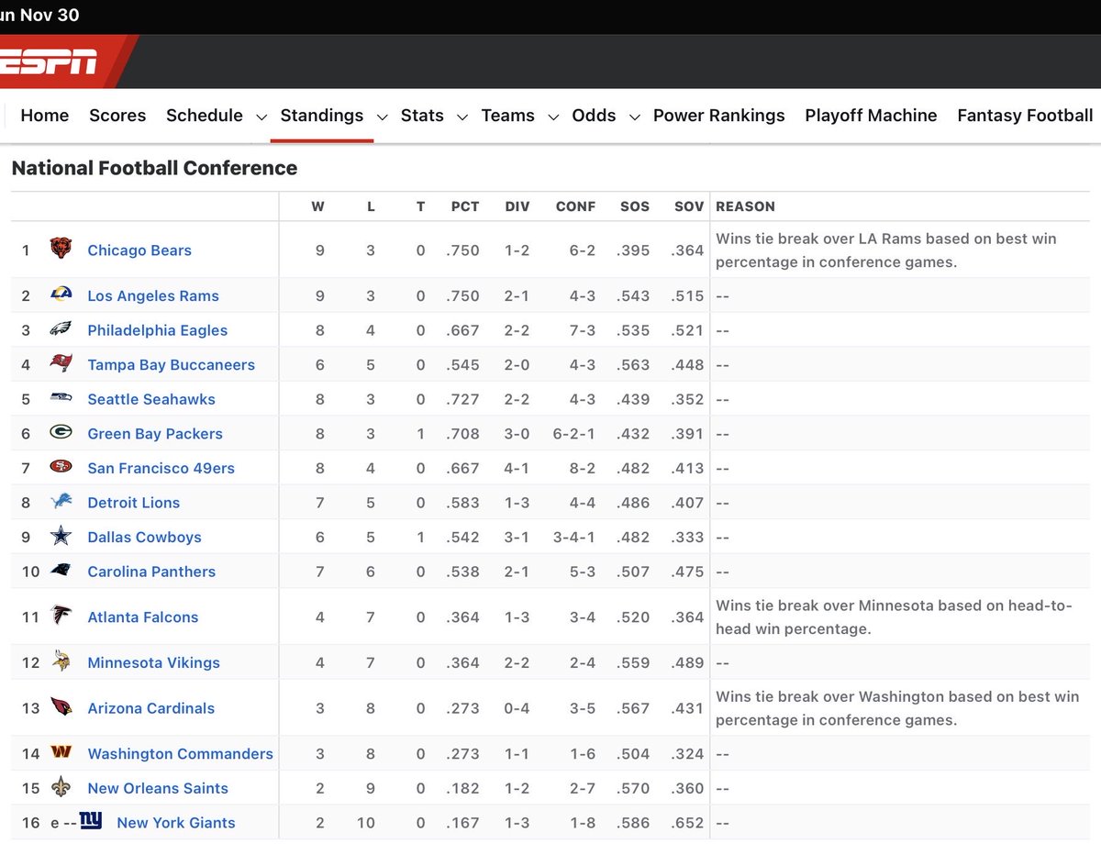Open Philadelphia Eagles team link

click(x=158, y=330)
